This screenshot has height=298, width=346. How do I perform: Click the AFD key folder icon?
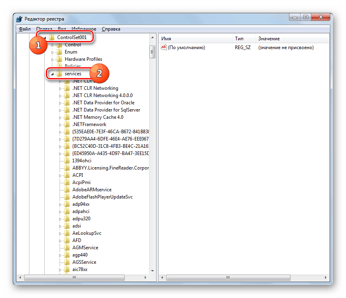(x=67, y=240)
